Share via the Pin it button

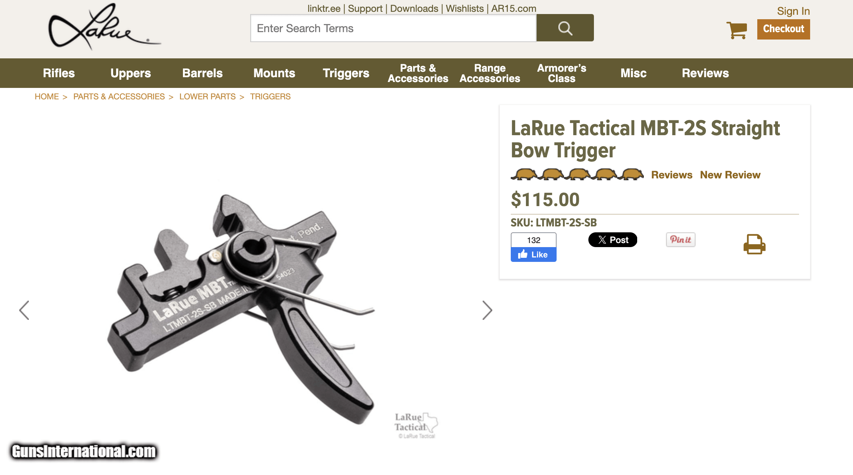pyautogui.click(x=680, y=240)
